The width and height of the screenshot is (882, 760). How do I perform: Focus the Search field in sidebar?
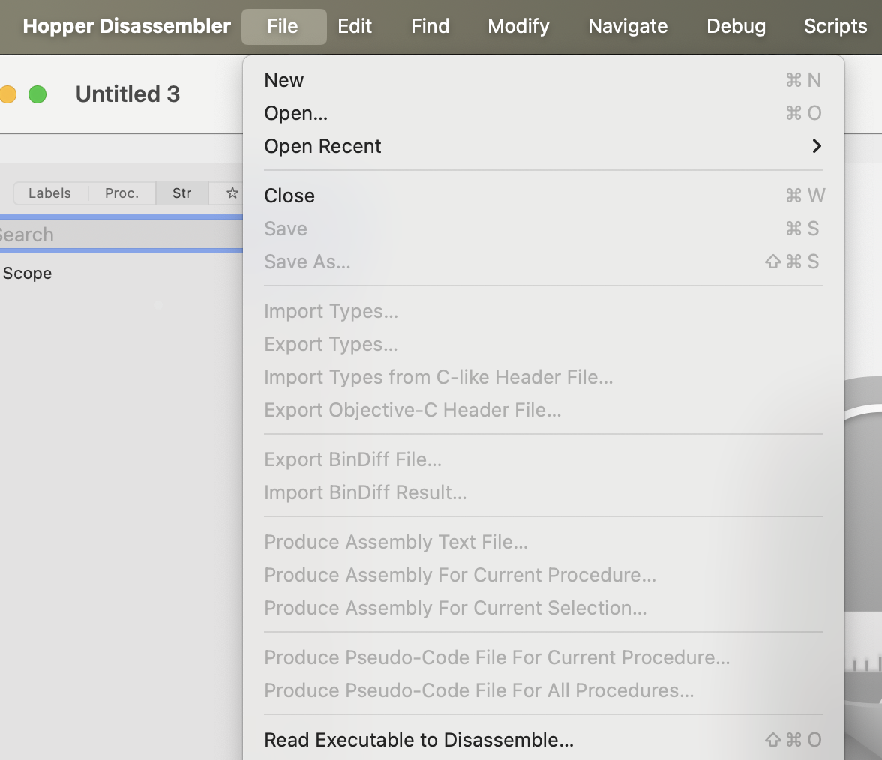[x=121, y=235]
